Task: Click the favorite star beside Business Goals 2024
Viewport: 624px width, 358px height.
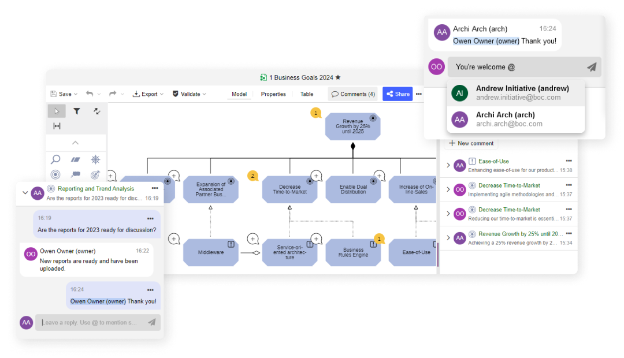Action: (338, 77)
